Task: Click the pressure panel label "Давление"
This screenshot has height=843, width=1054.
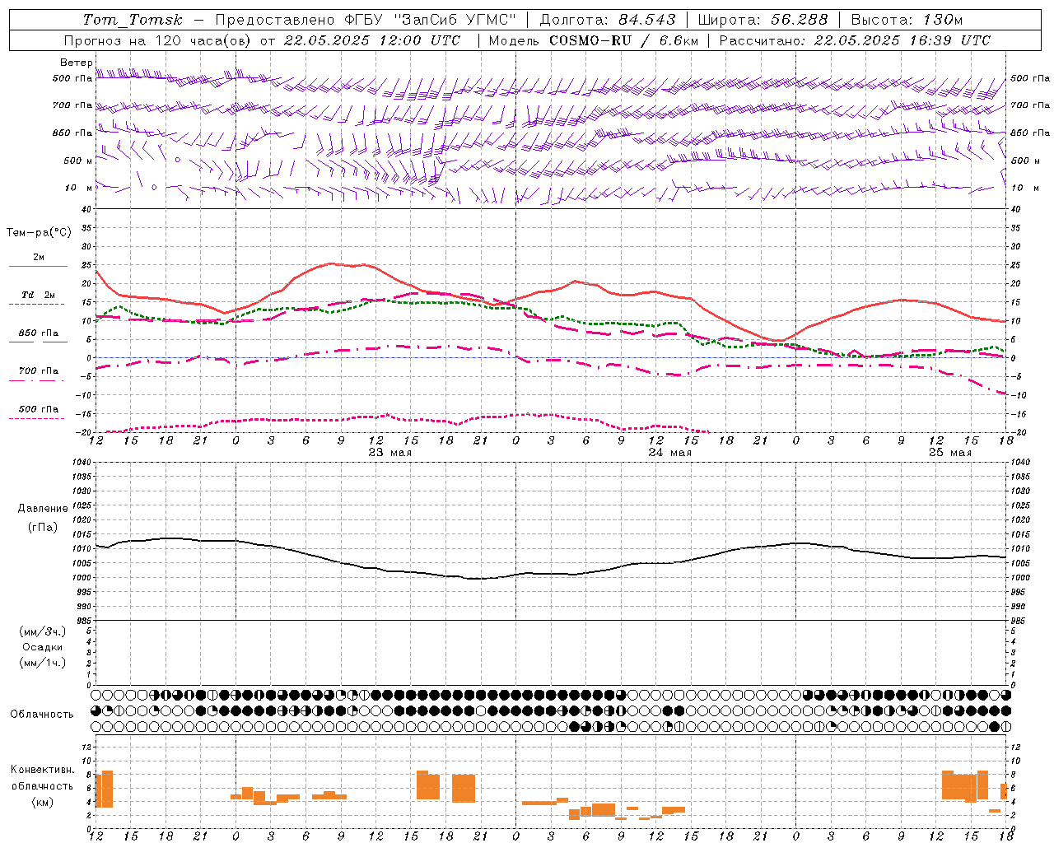Action: point(43,509)
